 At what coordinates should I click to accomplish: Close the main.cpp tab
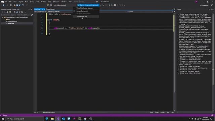tap(44, 9)
